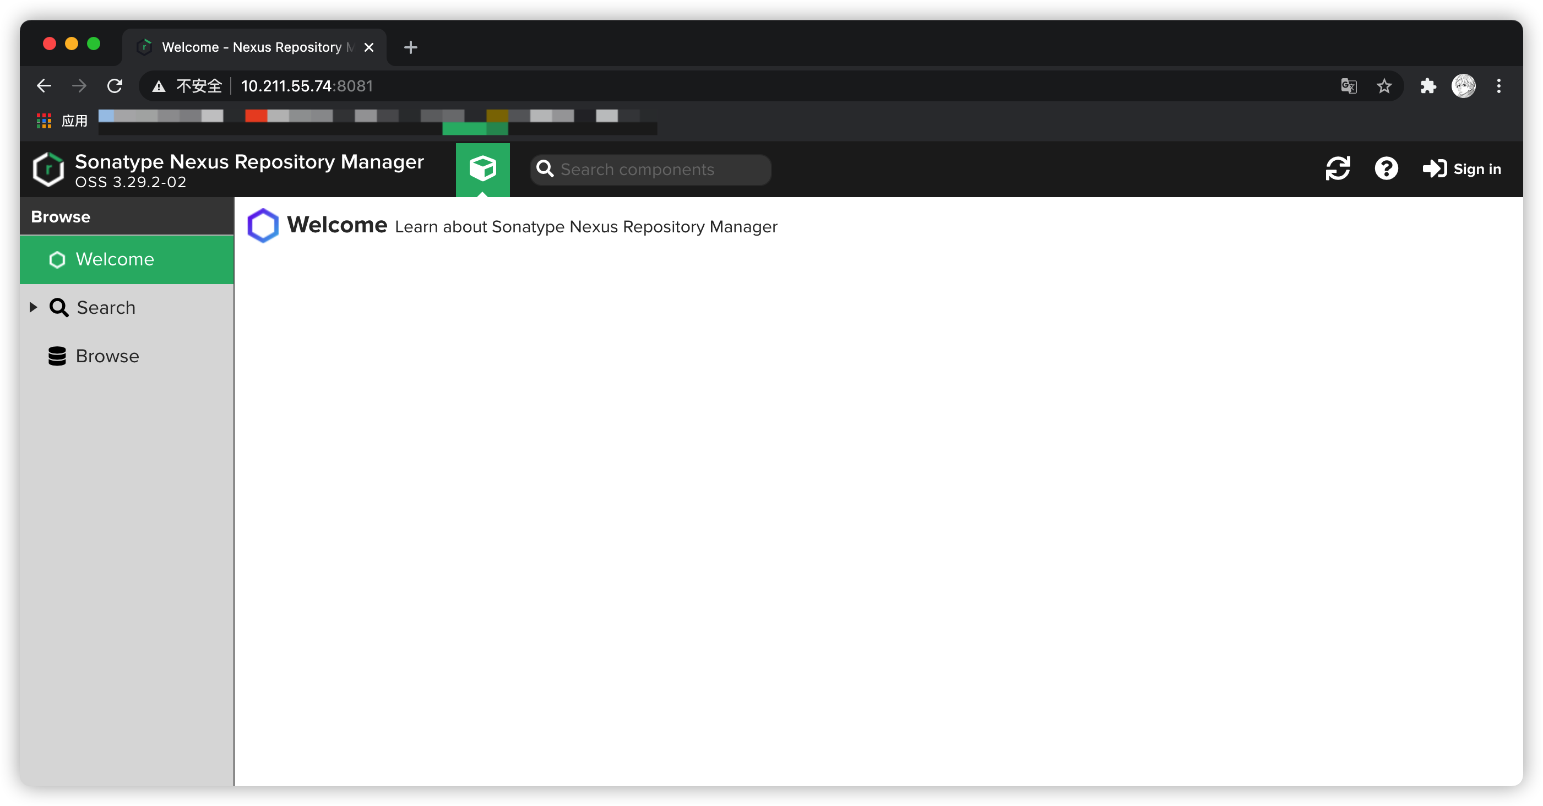1543x806 pixels.
Task: Click the Chrome profile avatar
Action: click(x=1463, y=86)
